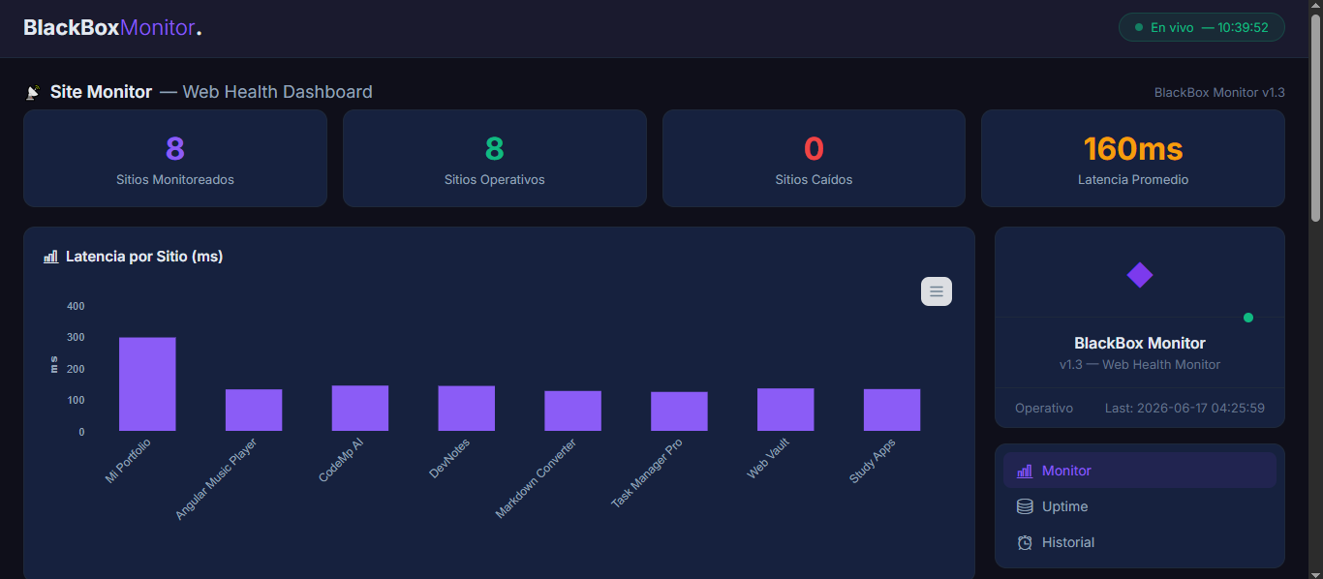Image resolution: width=1323 pixels, height=579 pixels.
Task: Select the Monitor menu item
Action: tap(1140, 471)
